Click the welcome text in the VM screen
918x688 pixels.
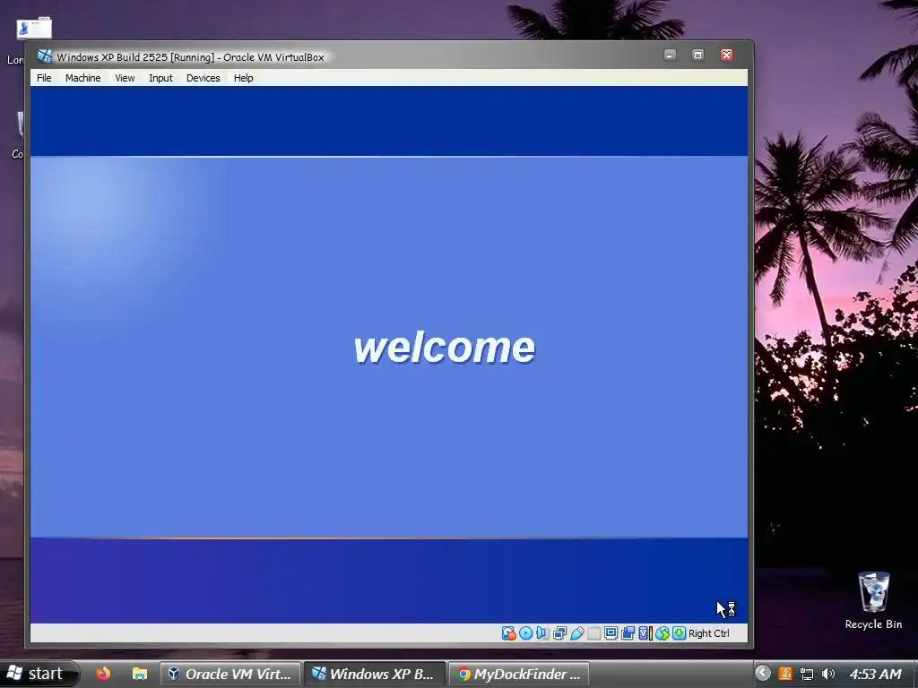[x=445, y=348]
